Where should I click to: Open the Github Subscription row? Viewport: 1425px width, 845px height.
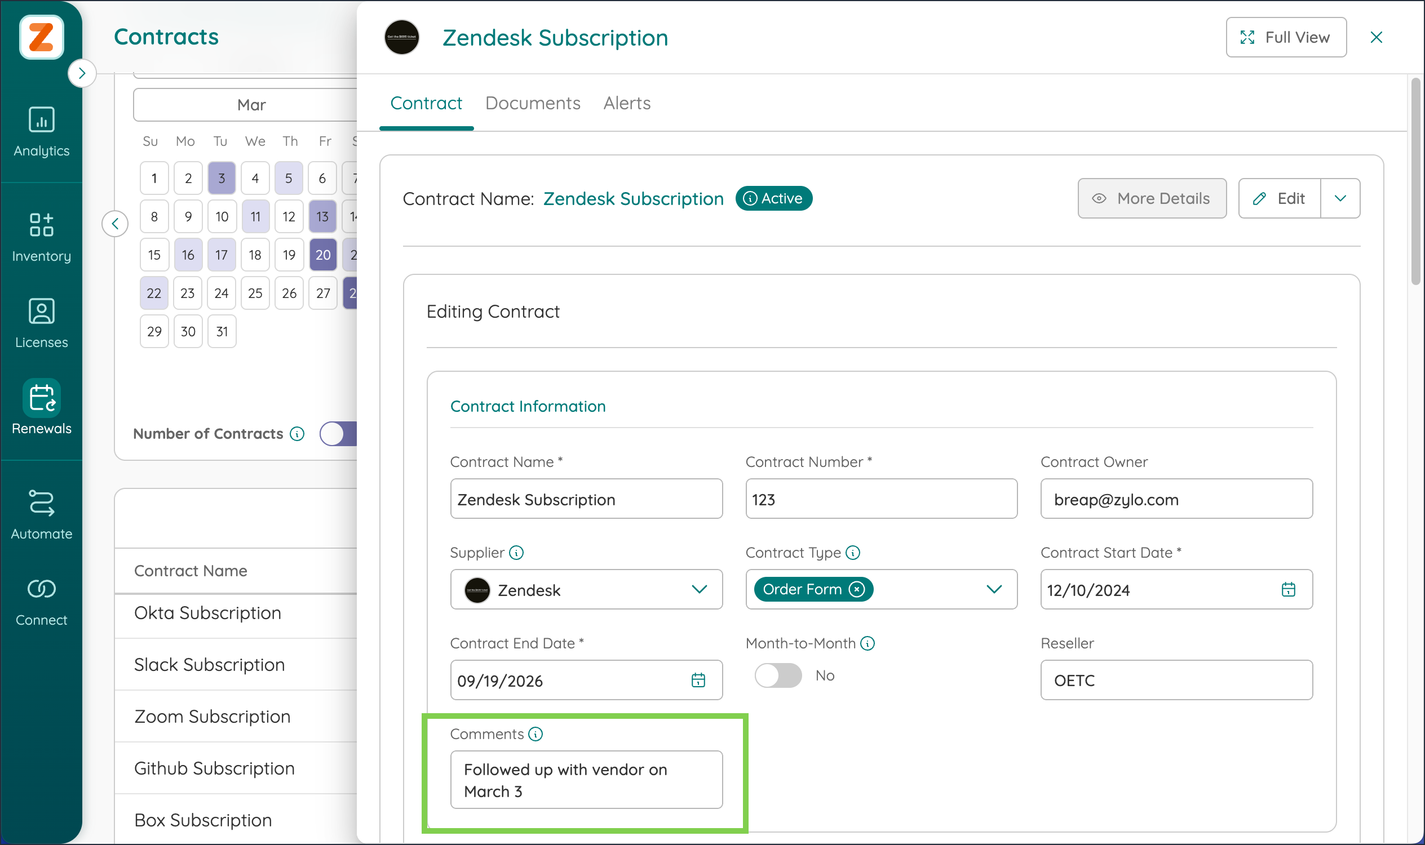236,768
